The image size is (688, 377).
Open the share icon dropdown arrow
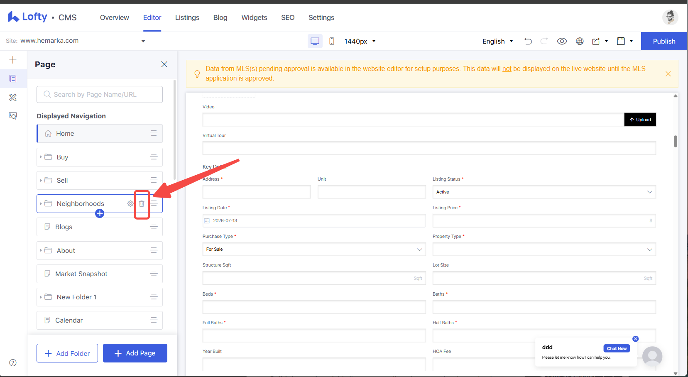(606, 41)
